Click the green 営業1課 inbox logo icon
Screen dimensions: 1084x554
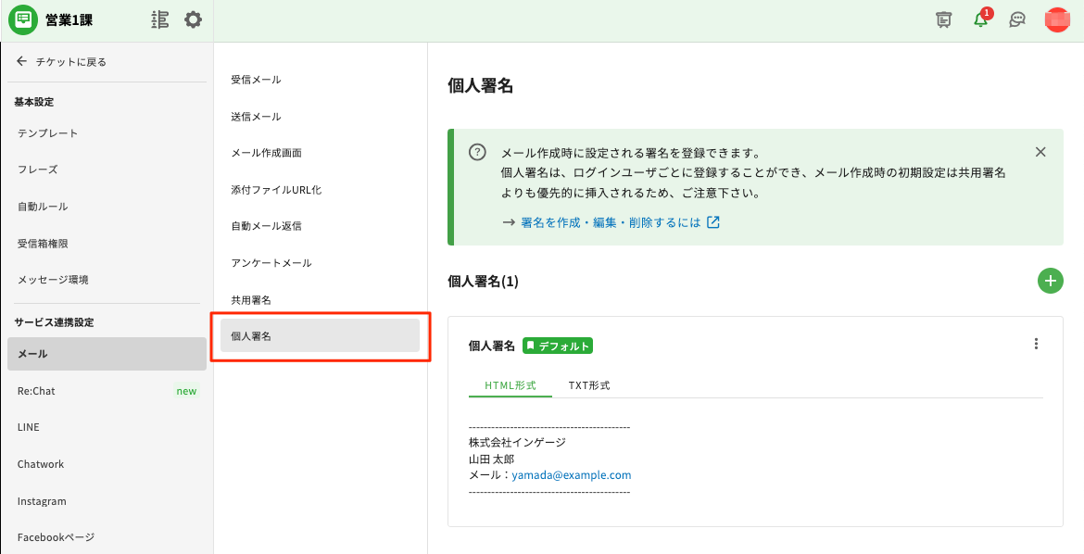coord(22,19)
